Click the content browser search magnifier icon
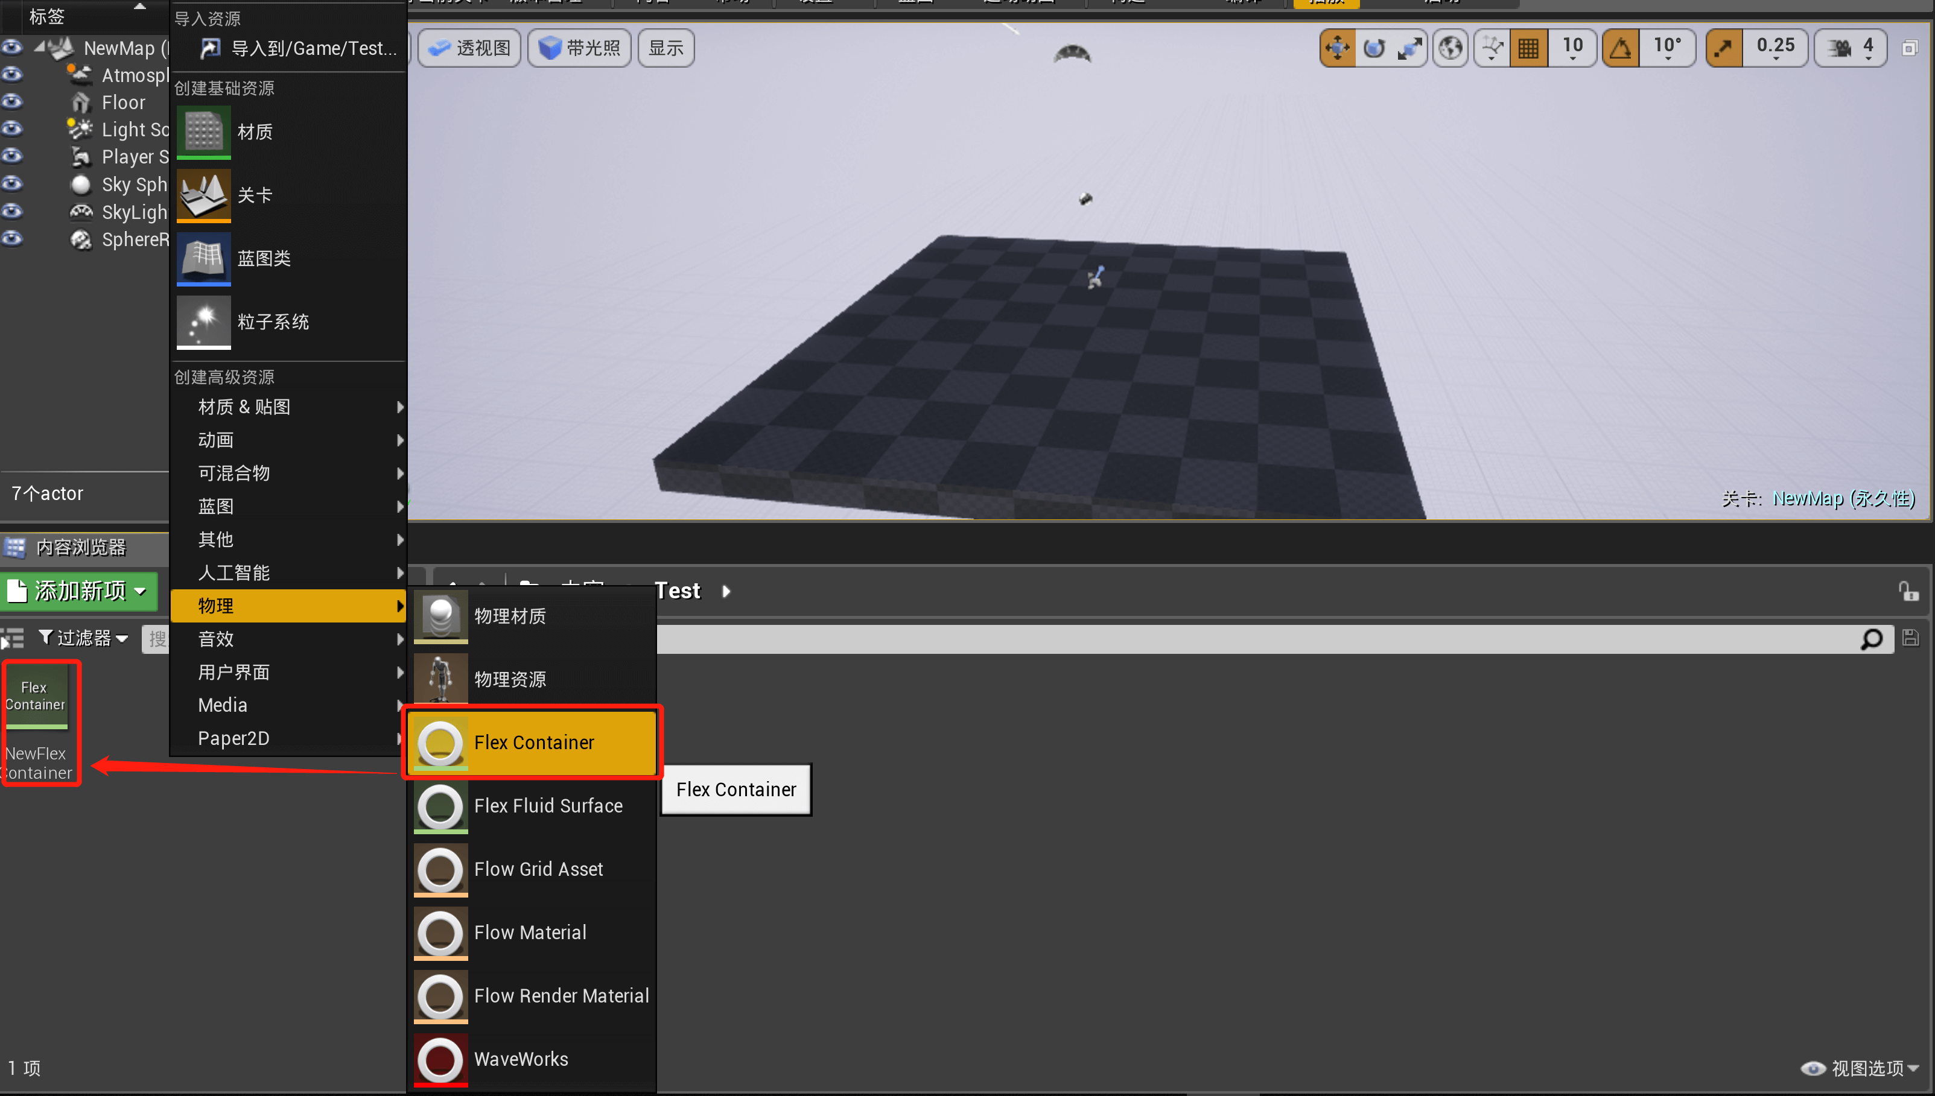The height and width of the screenshot is (1096, 1935). click(x=1872, y=639)
